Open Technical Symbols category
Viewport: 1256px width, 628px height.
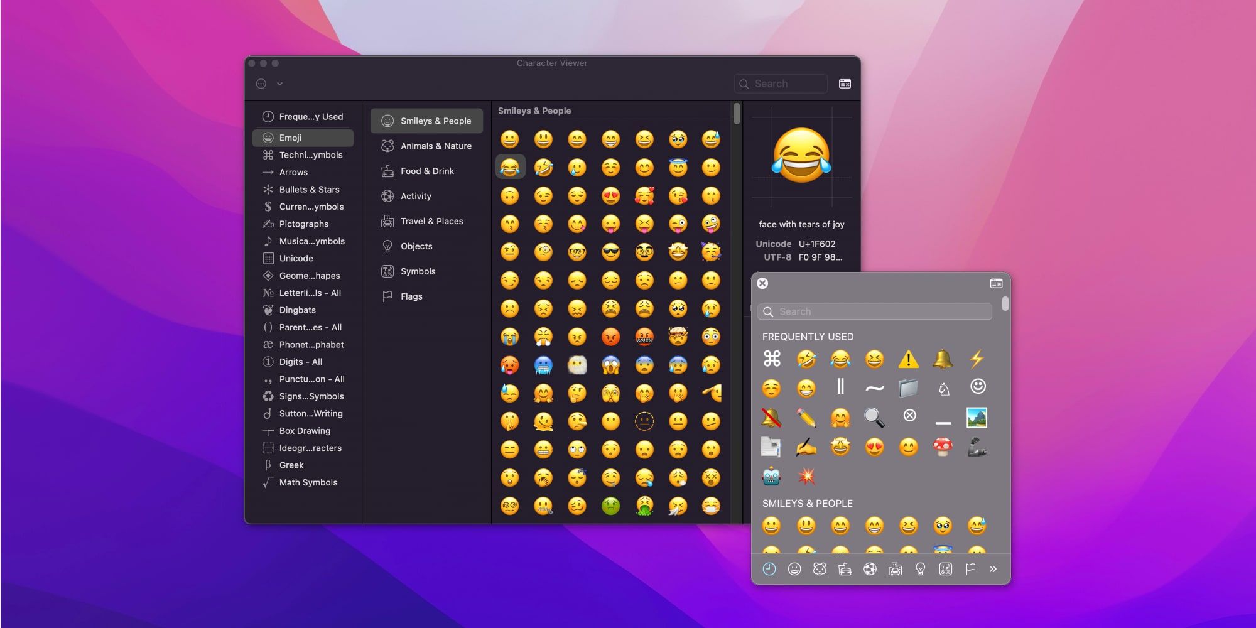(x=303, y=155)
